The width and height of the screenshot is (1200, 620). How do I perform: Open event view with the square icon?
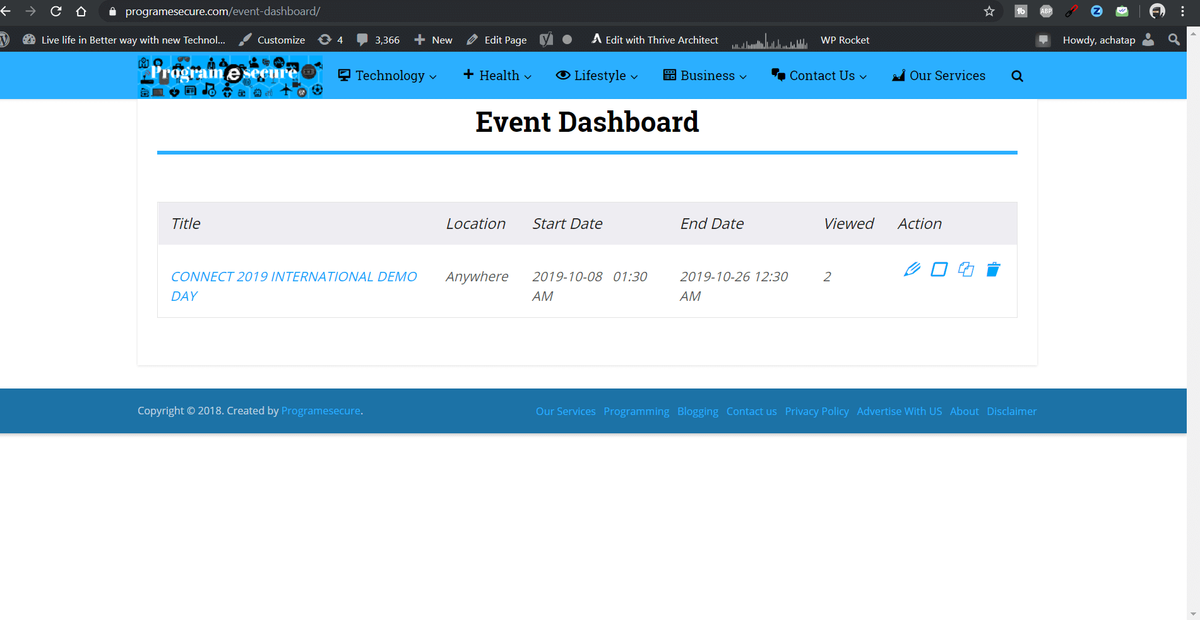pyautogui.click(x=939, y=269)
